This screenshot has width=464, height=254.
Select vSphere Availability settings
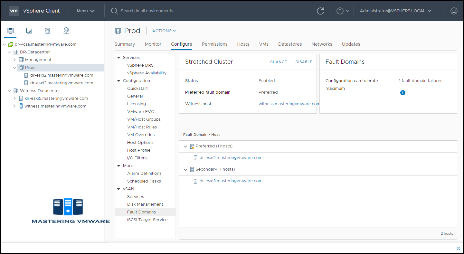pos(147,73)
